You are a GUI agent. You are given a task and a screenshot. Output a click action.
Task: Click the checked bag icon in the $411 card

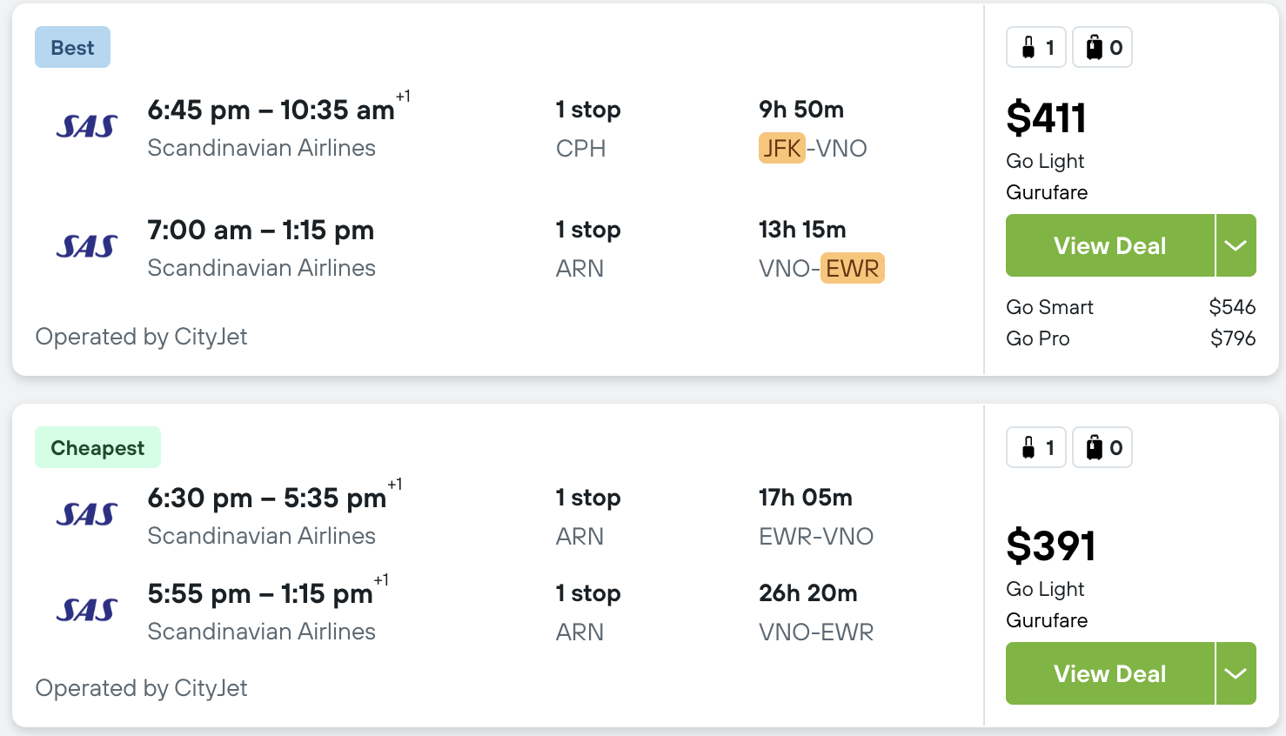pyautogui.click(x=1095, y=47)
